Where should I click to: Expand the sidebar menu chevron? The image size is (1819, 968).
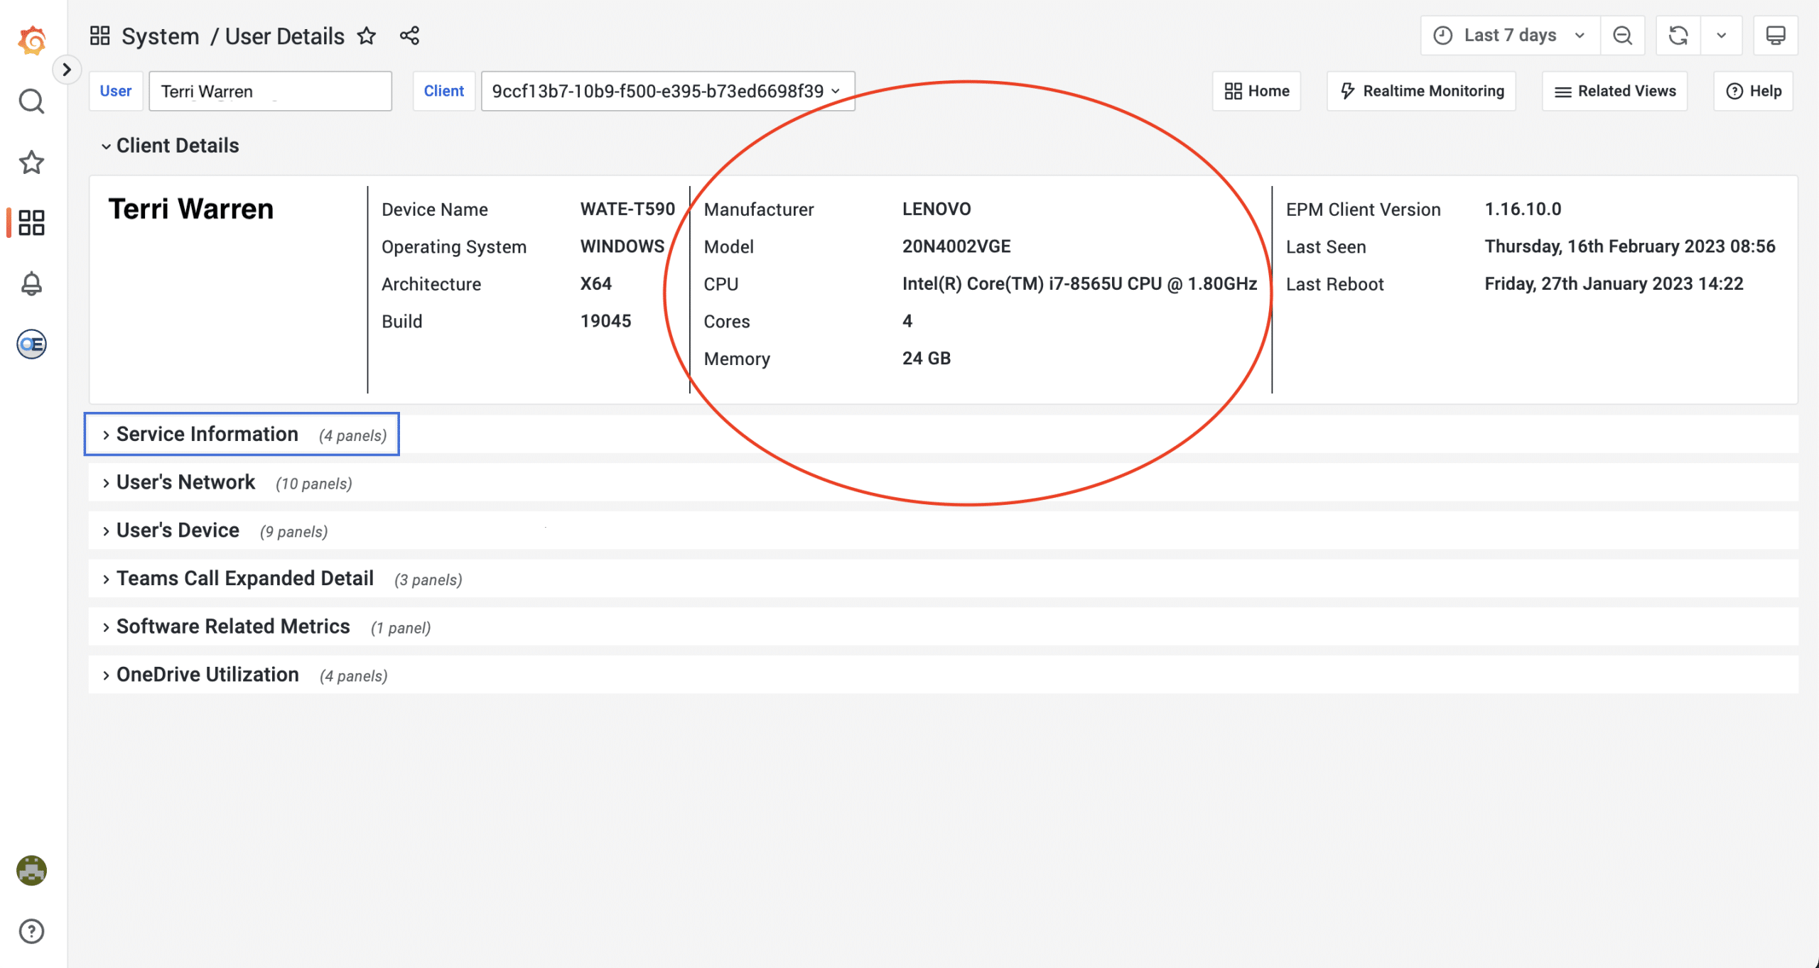(67, 70)
